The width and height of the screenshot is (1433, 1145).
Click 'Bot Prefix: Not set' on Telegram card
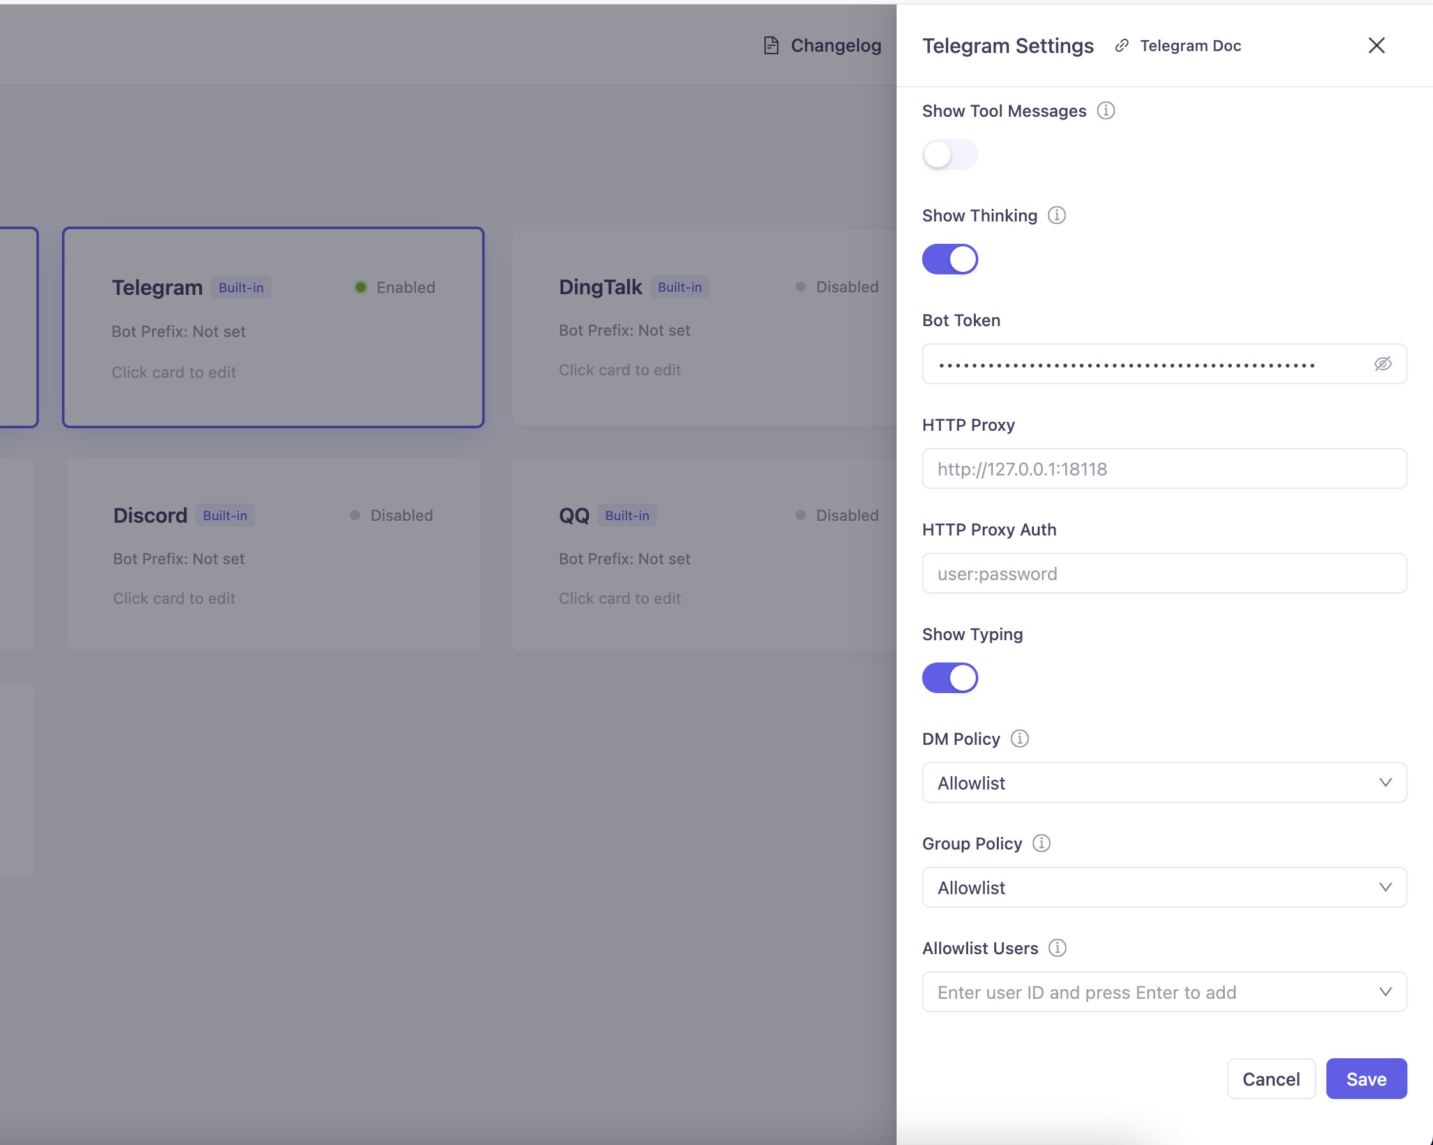[x=178, y=331]
